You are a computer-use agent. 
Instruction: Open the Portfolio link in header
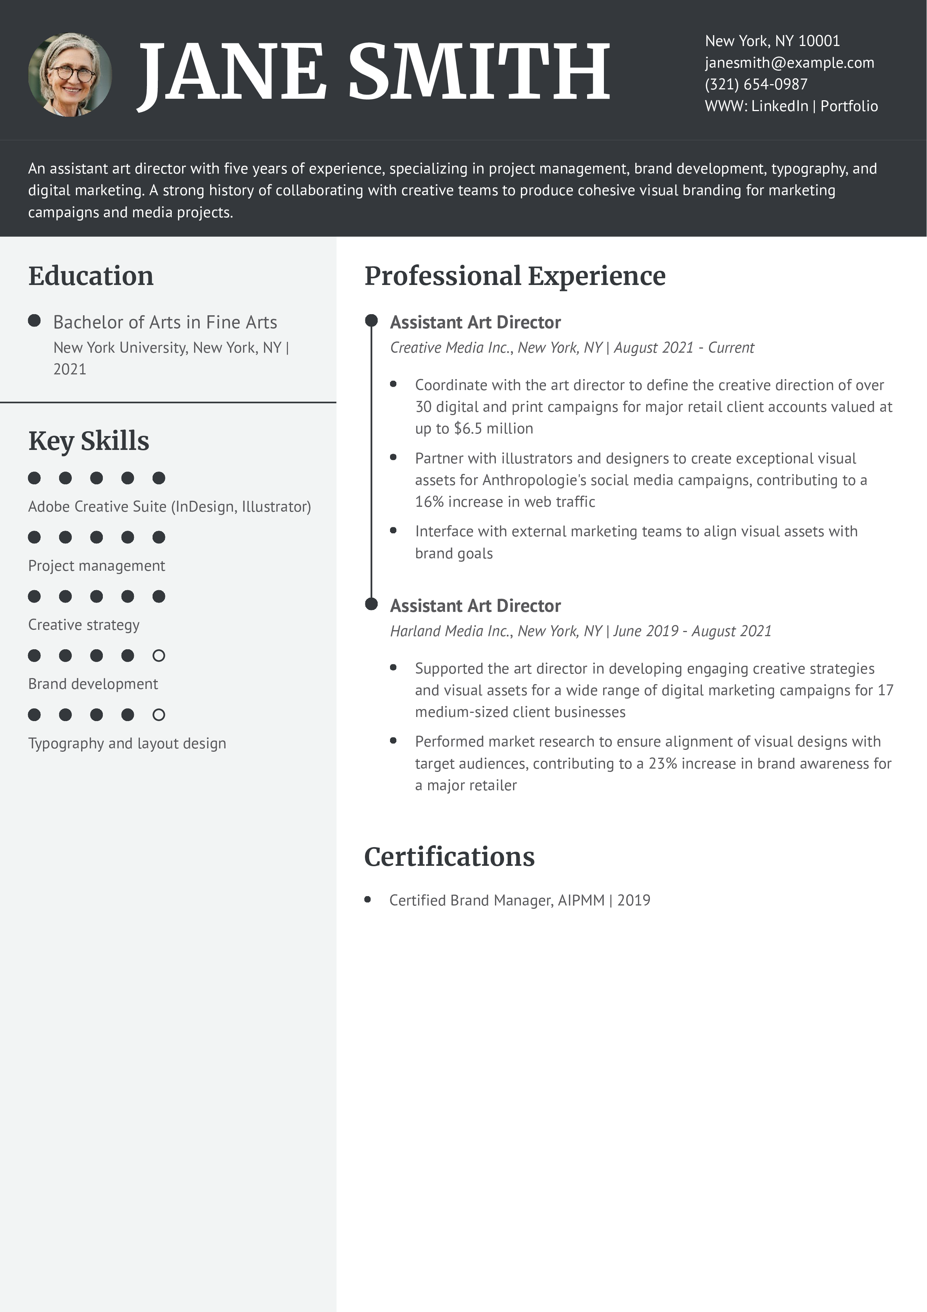(849, 106)
